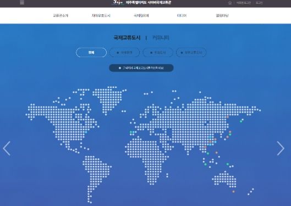Open the 자매우호도시 menu
Viewport: 291px width, 206px height.
click(101, 15)
